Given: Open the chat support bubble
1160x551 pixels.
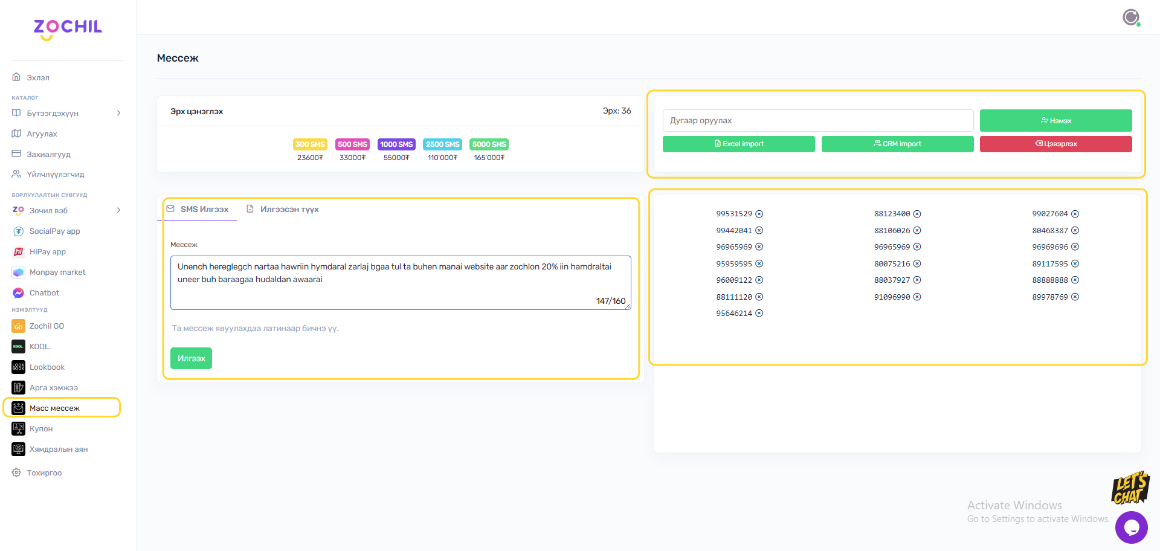Looking at the screenshot, I should 1131,527.
